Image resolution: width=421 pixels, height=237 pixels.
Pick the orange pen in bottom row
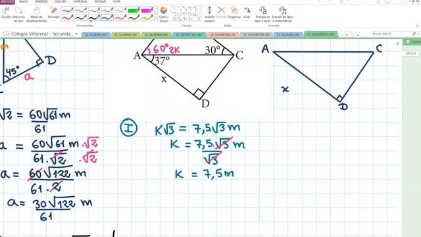click(147, 18)
